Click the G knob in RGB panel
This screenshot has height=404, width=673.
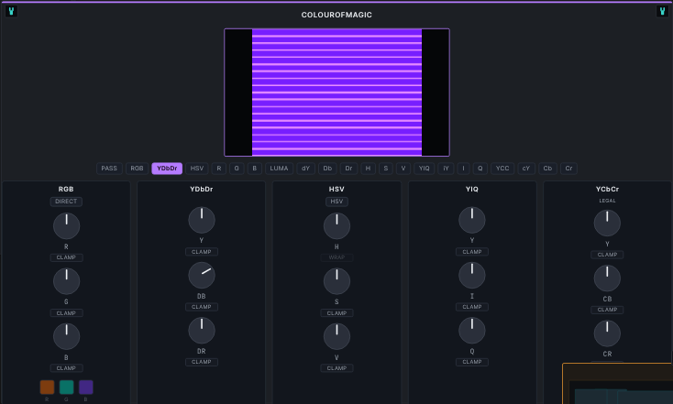point(66,281)
